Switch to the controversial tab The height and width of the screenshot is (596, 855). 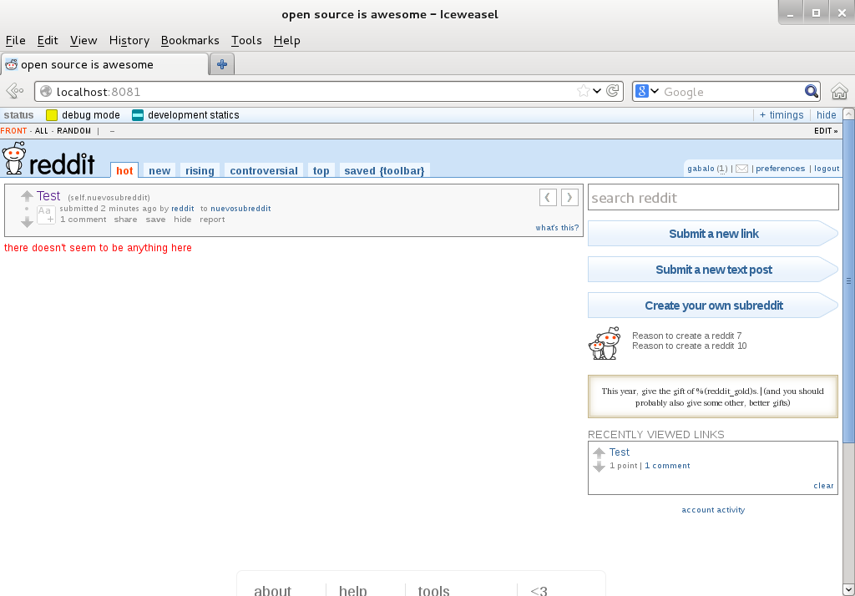(264, 170)
